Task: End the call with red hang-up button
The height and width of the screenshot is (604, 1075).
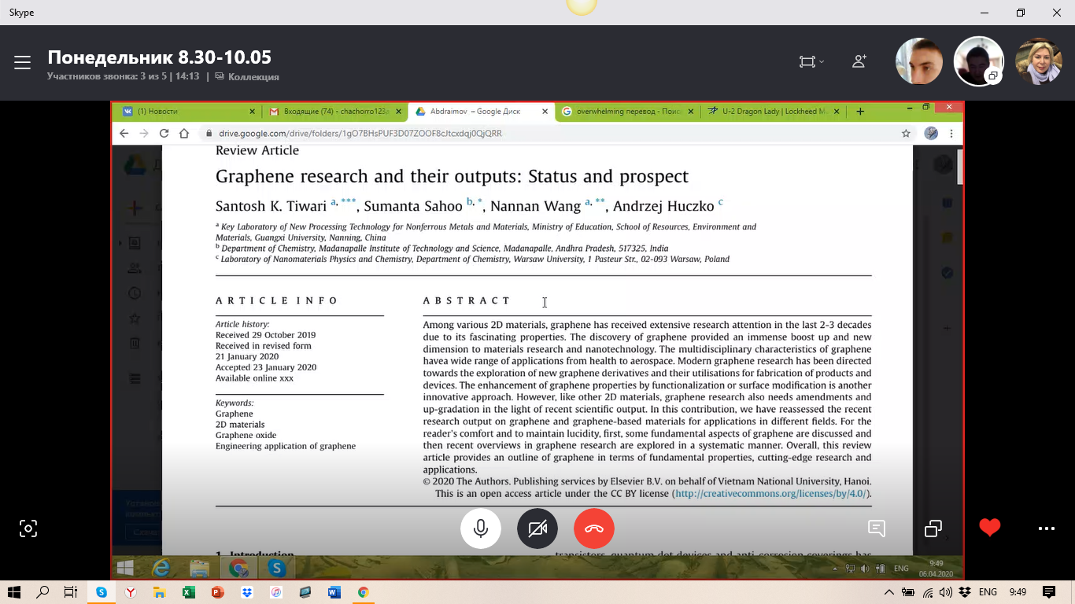Action: tap(594, 528)
